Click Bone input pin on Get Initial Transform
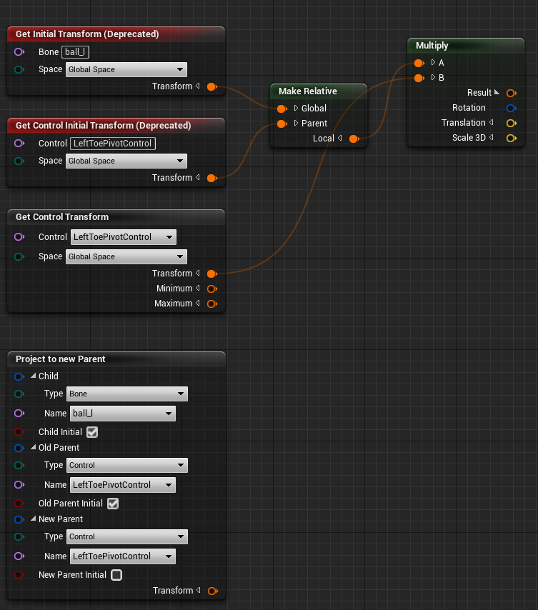 19,51
